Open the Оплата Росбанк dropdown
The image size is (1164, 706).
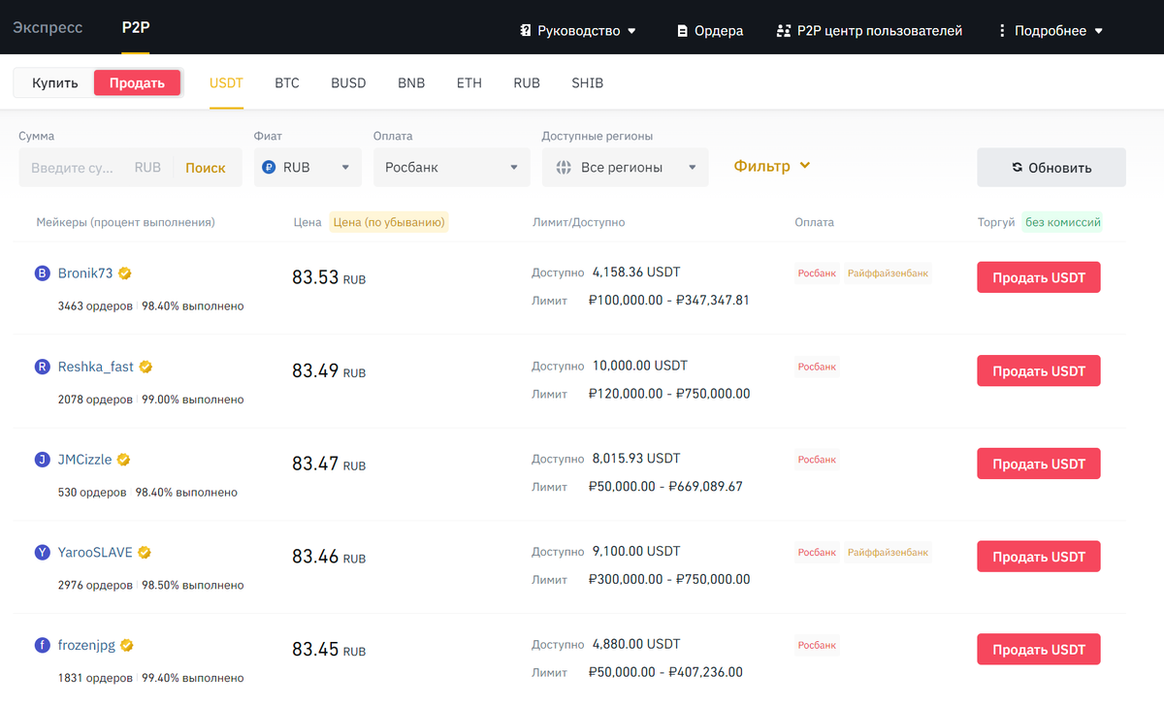tap(451, 167)
